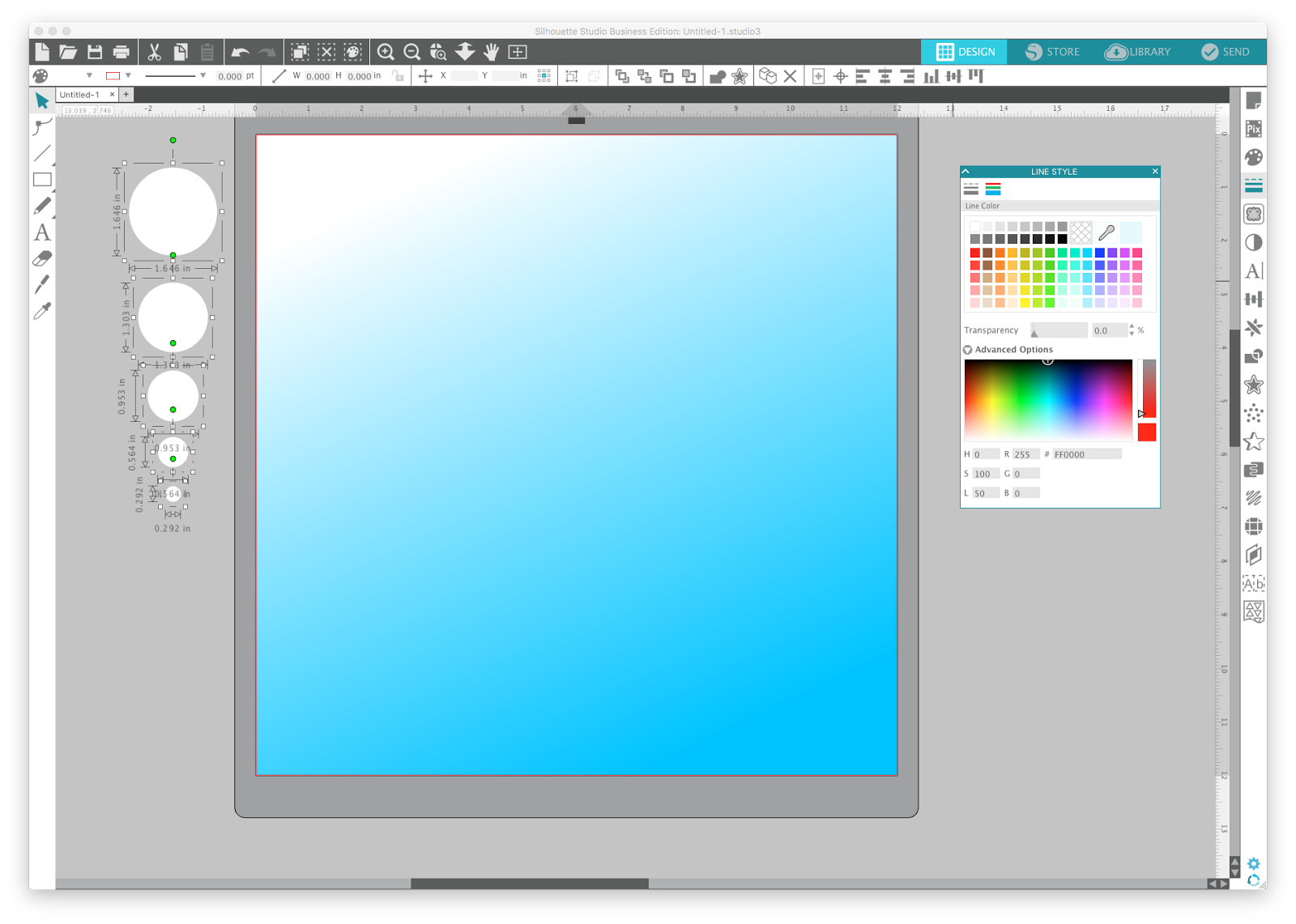The height and width of the screenshot is (924, 1296).
Task: Choose the Rectangle drawing tool
Action: point(42,180)
